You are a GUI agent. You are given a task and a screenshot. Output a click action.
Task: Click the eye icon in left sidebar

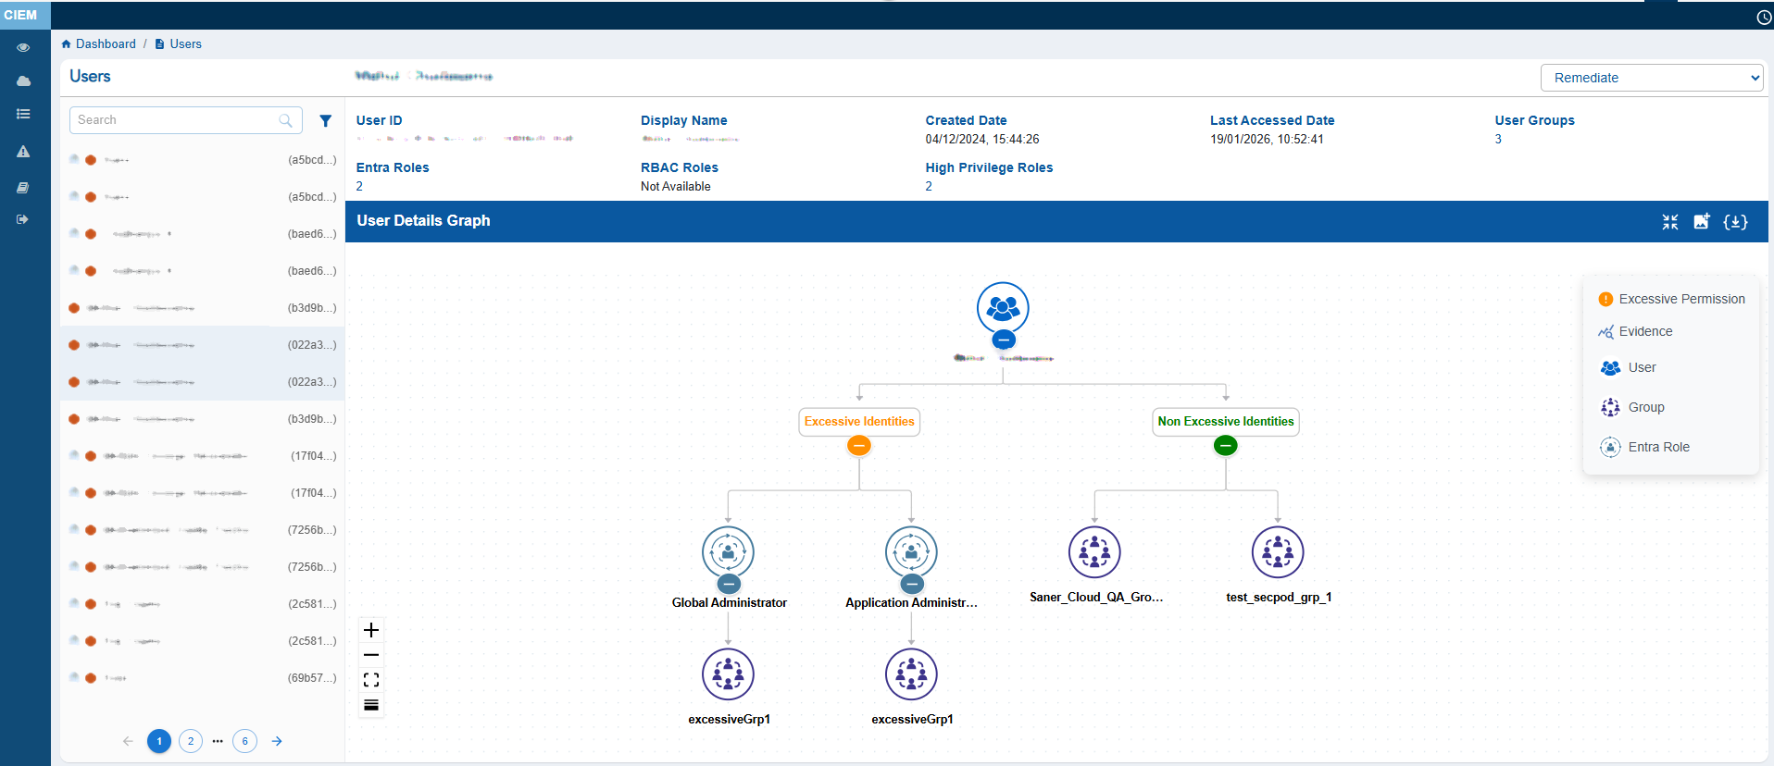[23, 47]
